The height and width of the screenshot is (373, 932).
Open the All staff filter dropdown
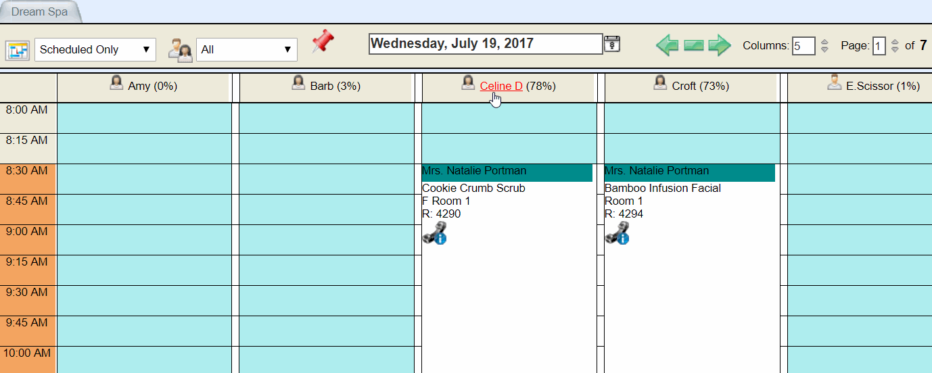pyautogui.click(x=247, y=49)
